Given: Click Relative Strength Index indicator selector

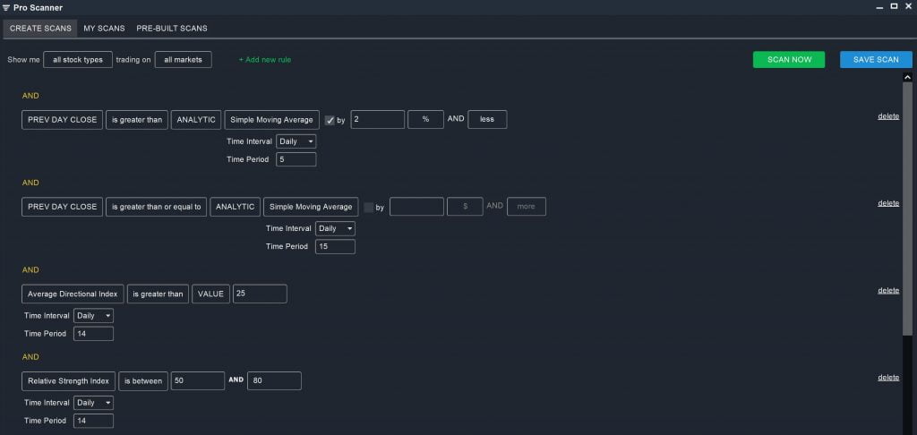Looking at the screenshot, I should [x=68, y=381].
